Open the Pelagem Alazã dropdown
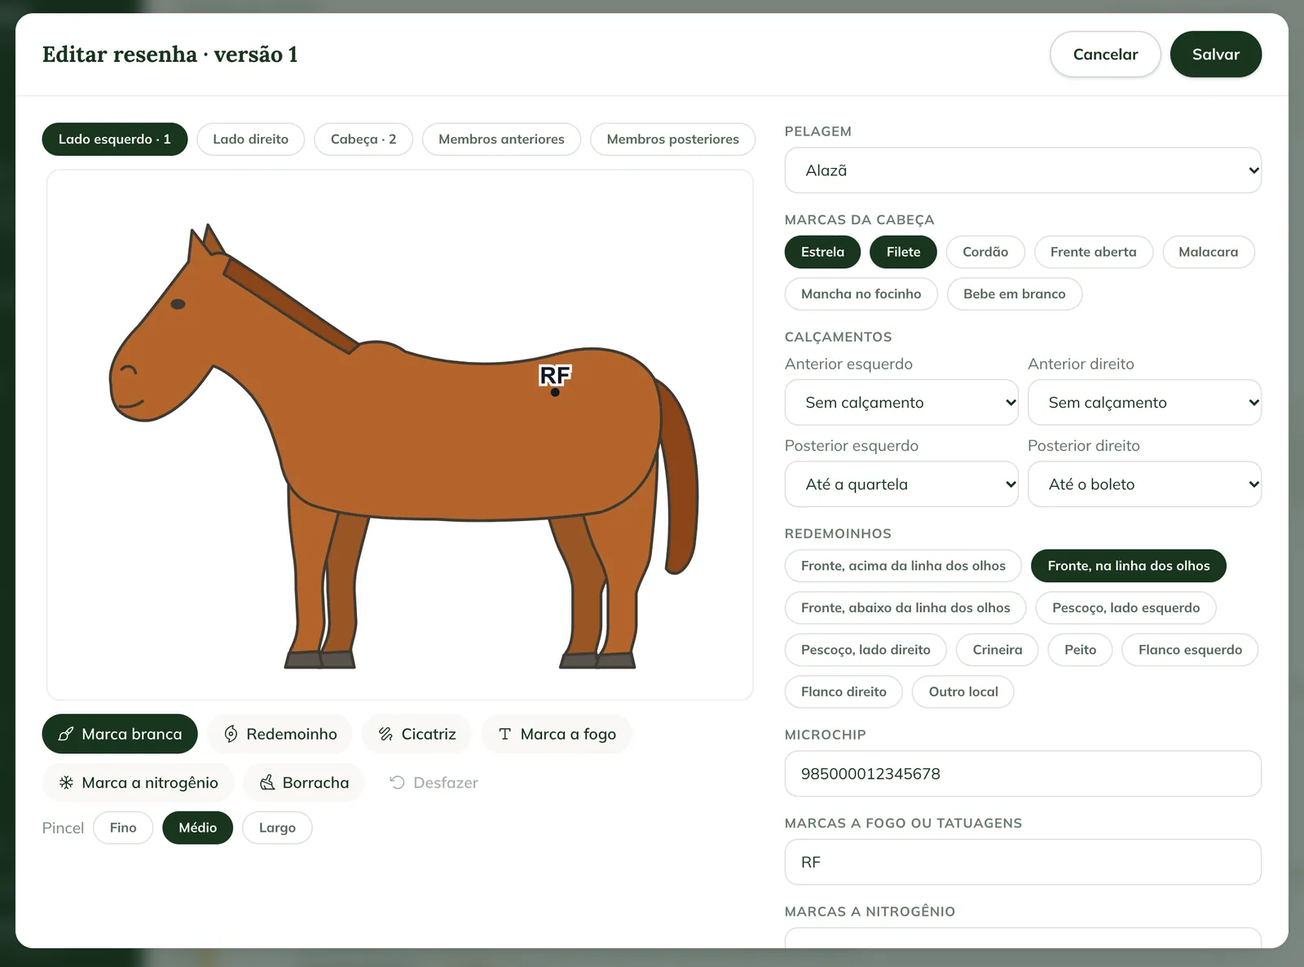Viewport: 1304px width, 967px height. pyautogui.click(x=1023, y=170)
